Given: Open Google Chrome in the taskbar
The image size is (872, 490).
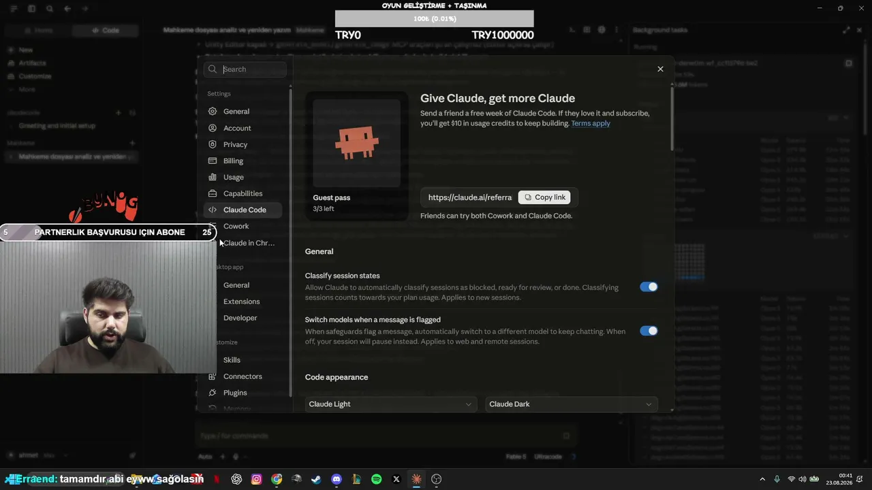Looking at the screenshot, I should pos(277,479).
